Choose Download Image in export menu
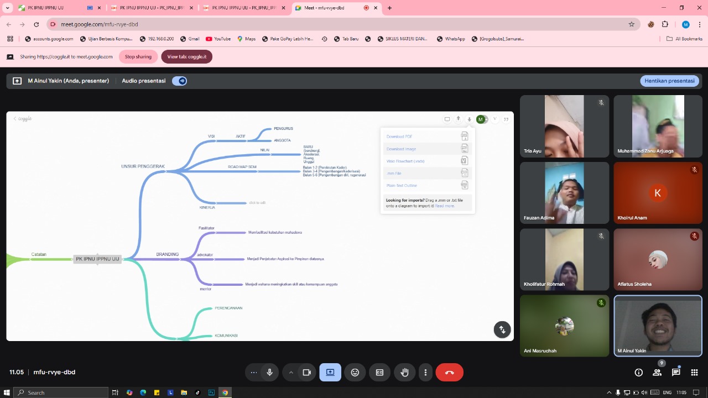This screenshot has height=398, width=708. [401, 149]
